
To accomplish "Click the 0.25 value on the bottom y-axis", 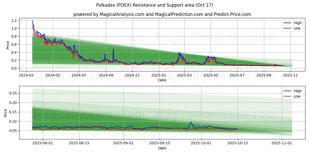I will click(13, 93).
